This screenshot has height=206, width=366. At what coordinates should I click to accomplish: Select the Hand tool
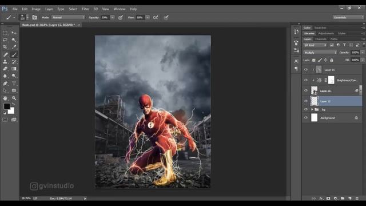click(5, 98)
